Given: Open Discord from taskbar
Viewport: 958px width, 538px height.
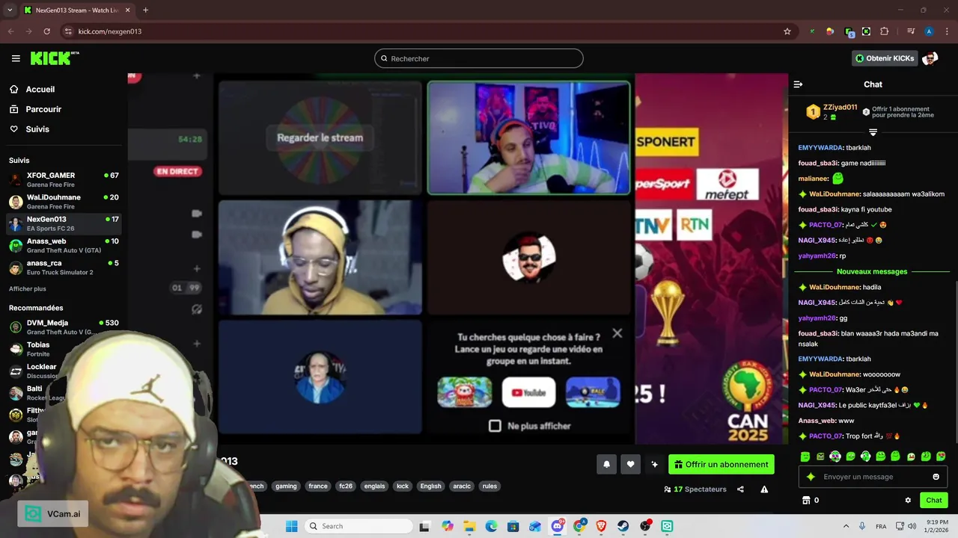Looking at the screenshot, I should click(x=558, y=526).
